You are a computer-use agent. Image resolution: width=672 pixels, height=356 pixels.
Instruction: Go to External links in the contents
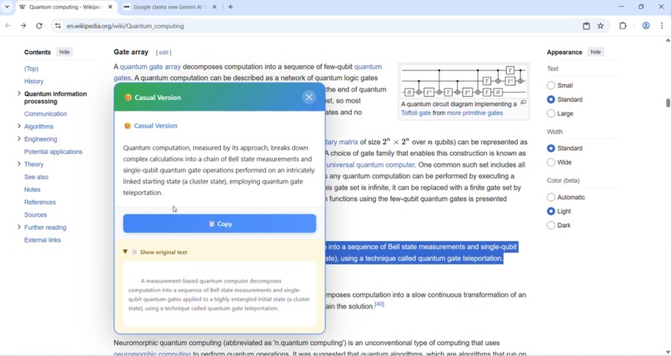(43, 240)
